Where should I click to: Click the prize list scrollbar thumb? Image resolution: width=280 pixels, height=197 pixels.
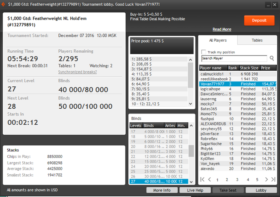[190, 75]
